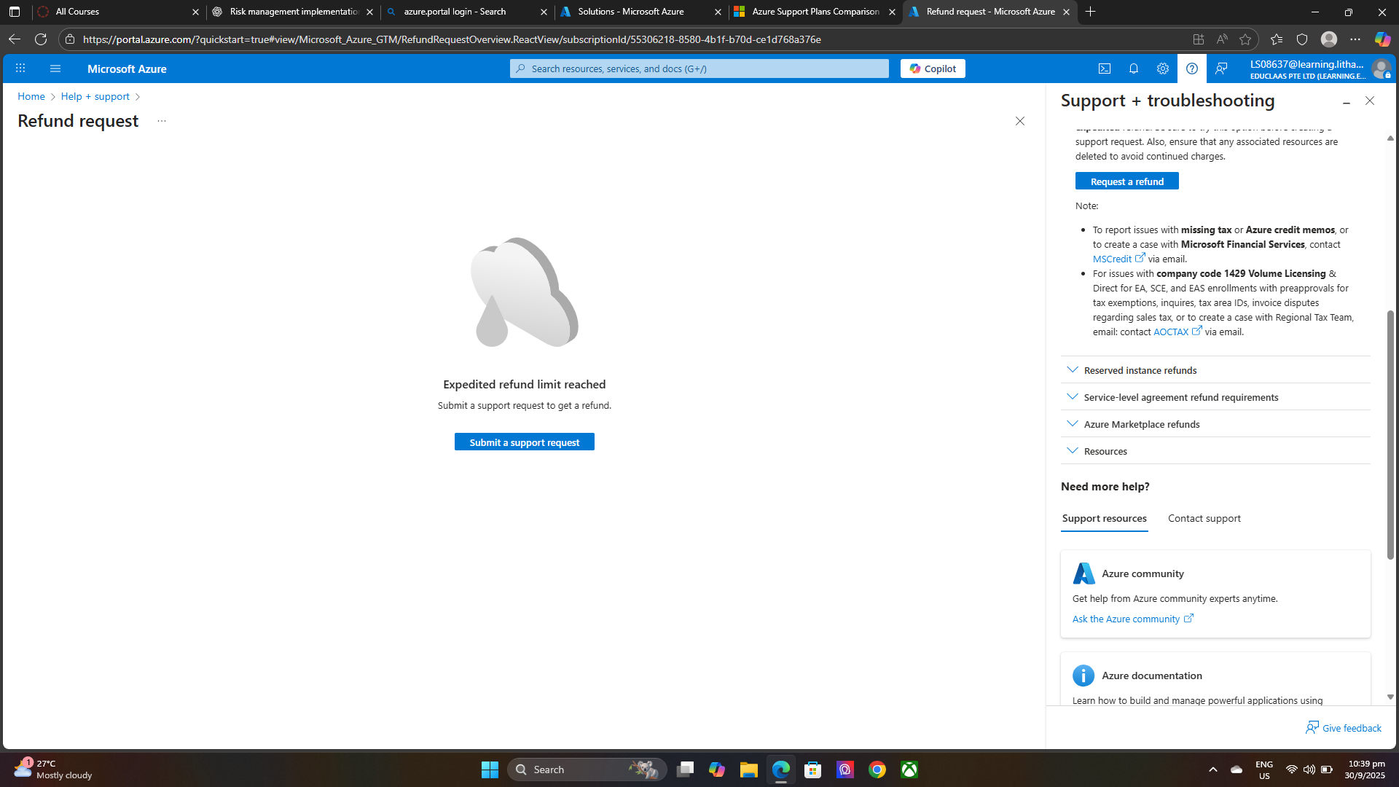Expand the Reserved instance refunds section
Screen dimensions: 1399x787
pyautogui.click(x=1140, y=370)
